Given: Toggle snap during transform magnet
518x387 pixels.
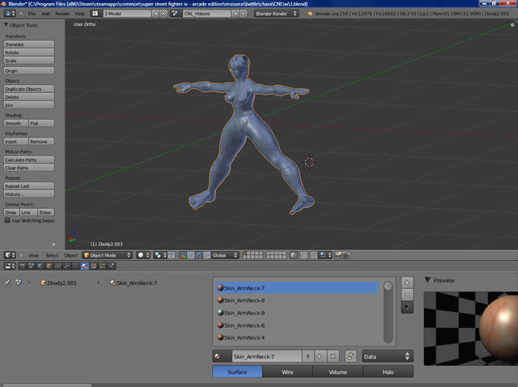Looking at the screenshot, I should click(x=313, y=255).
